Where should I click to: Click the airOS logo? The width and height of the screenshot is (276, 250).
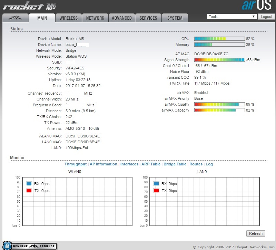(256, 5)
